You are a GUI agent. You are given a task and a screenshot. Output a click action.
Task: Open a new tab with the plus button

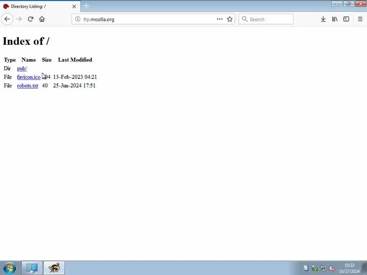(86, 6)
